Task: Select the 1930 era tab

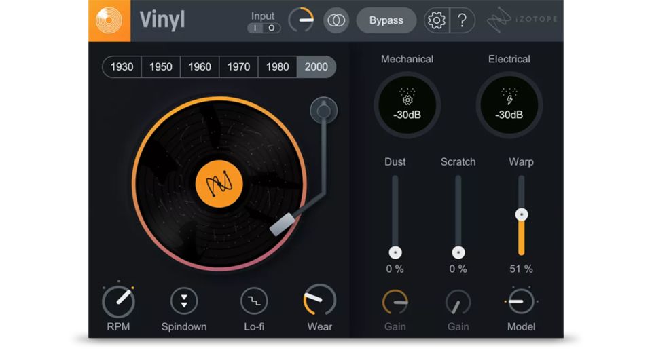Action: coord(122,66)
